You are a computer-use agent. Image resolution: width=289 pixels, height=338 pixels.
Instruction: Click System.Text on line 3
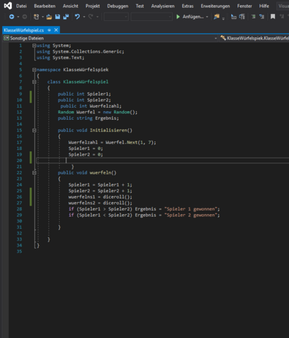[x=67, y=58]
